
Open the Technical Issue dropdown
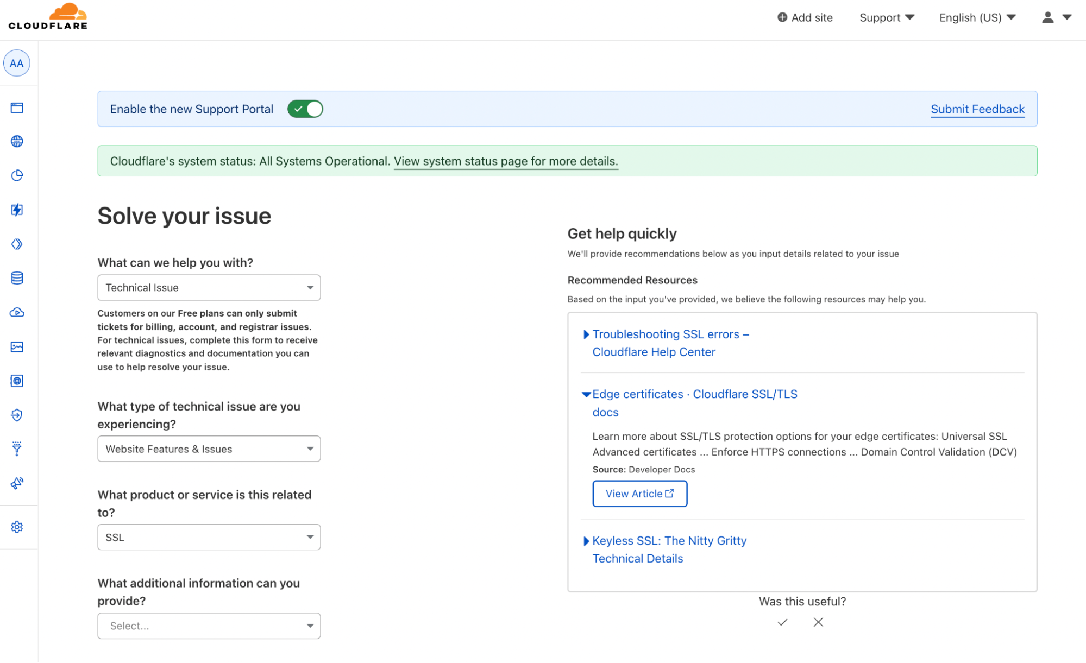pos(209,287)
